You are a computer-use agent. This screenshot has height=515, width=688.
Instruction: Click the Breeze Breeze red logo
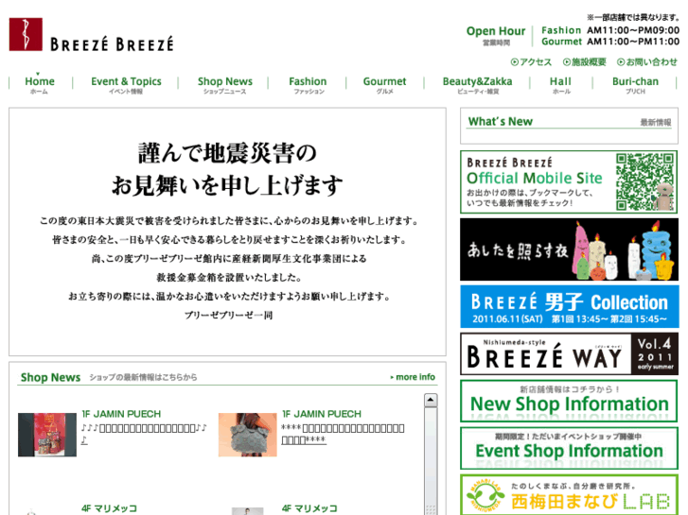click(26, 35)
